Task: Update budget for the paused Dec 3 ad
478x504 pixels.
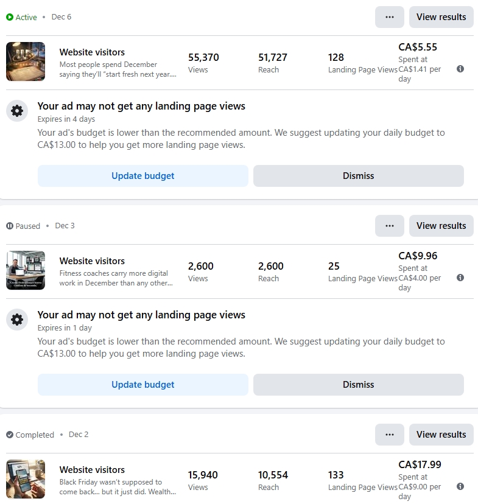Action: coord(143,385)
